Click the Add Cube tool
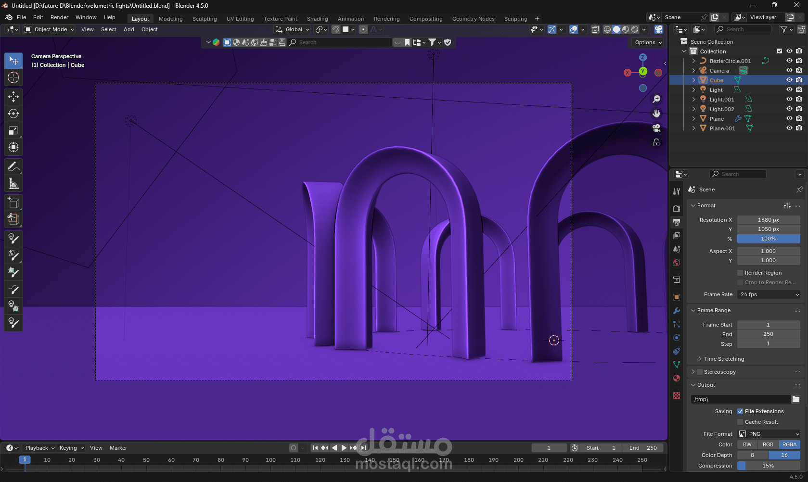Screen dimensions: 808x482 coord(13,203)
